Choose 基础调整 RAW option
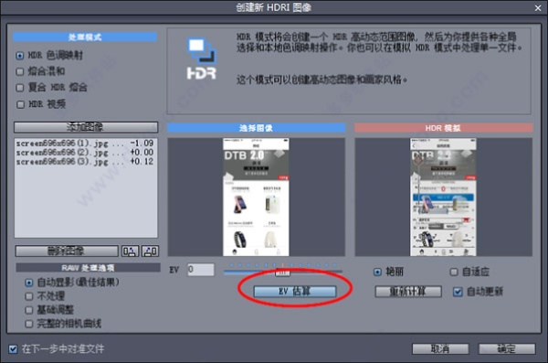The width and height of the screenshot is (548, 363). click(x=29, y=310)
